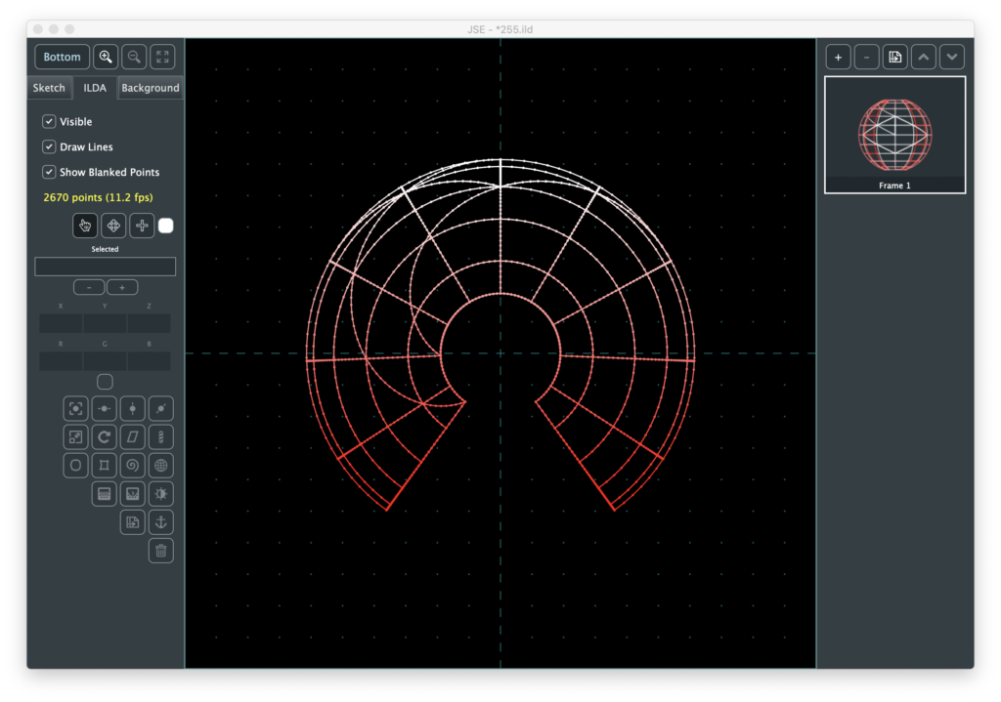The image size is (1001, 702).
Task: Delete selection with the trash icon
Action: coord(161,551)
